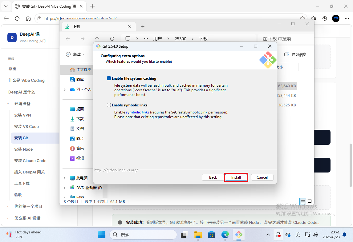Image resolution: width=353 pixels, height=242 pixels.
Task: Enable the symbolic links checkbox
Action: tap(109, 105)
